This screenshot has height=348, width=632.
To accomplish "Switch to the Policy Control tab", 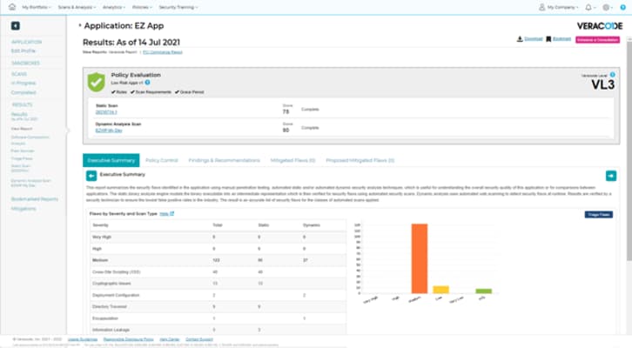I will tap(162, 160).
